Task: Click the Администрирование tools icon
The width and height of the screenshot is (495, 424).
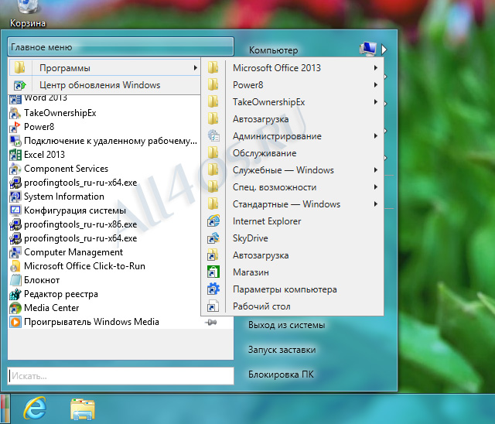Action: (x=213, y=136)
